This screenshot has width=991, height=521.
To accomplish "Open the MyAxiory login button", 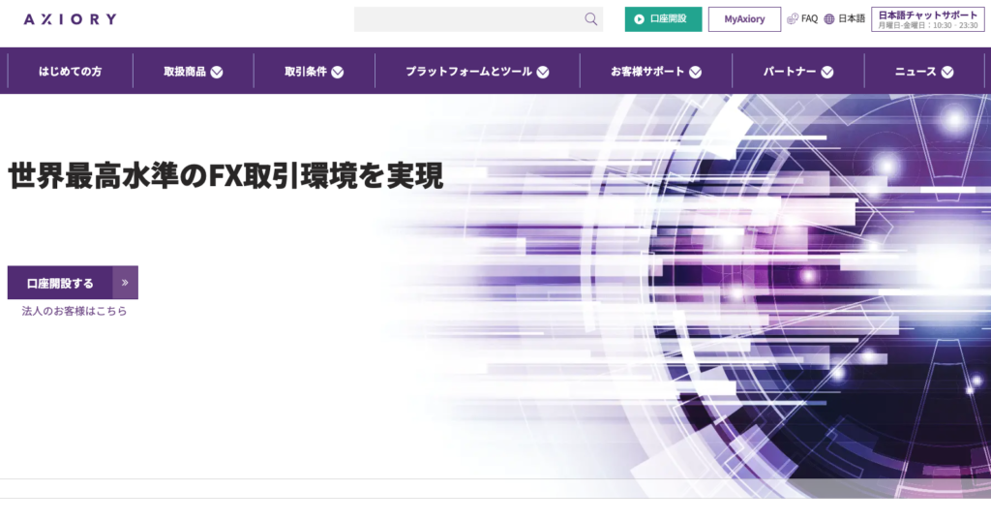I will tap(744, 19).
